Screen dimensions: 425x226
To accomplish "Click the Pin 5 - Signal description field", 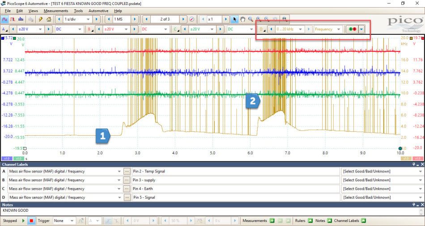I will 236,197.
